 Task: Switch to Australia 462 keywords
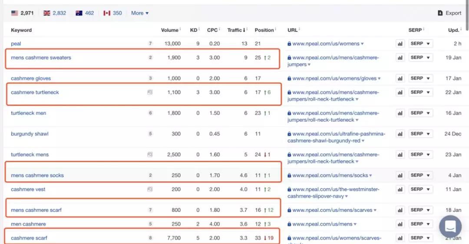tap(85, 13)
